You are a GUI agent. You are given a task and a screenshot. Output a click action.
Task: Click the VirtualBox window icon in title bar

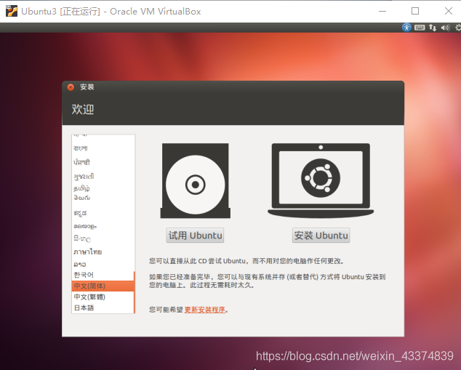(x=12, y=11)
